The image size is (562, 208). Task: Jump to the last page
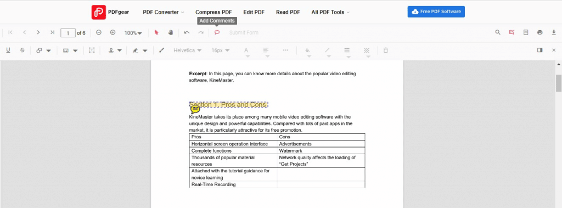pos(52,32)
